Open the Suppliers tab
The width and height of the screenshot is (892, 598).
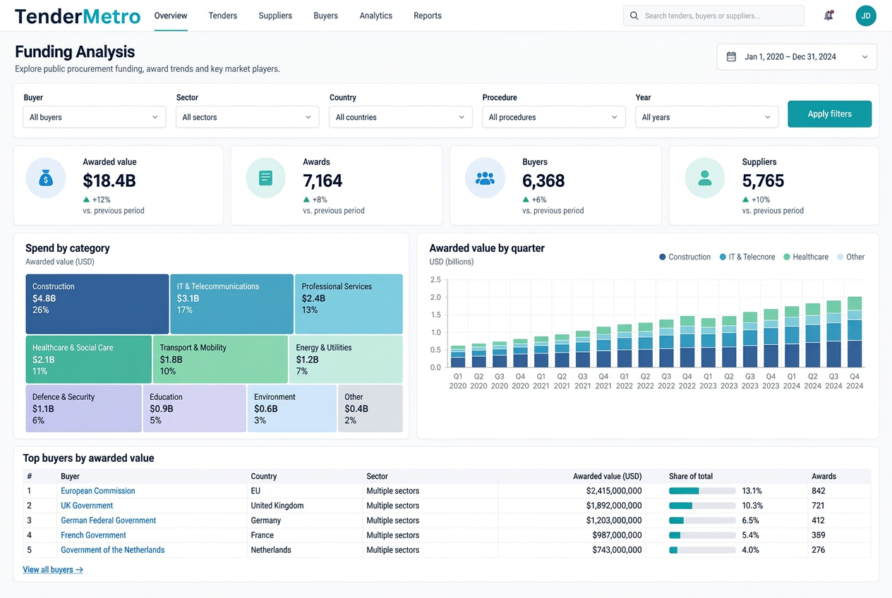[275, 16]
